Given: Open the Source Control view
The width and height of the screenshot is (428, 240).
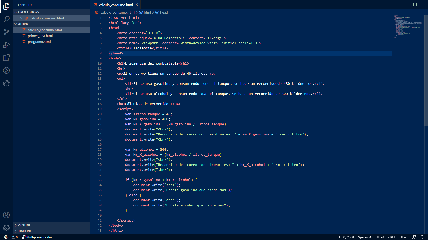Looking at the screenshot, I should pyautogui.click(x=6, y=32).
